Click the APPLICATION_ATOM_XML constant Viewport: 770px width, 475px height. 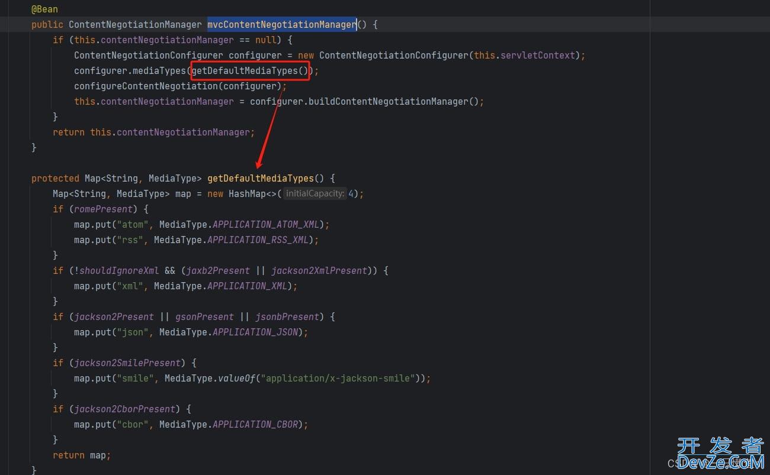point(266,225)
